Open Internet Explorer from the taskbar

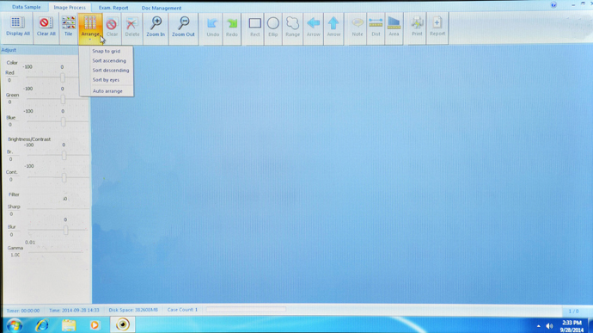[x=42, y=325]
